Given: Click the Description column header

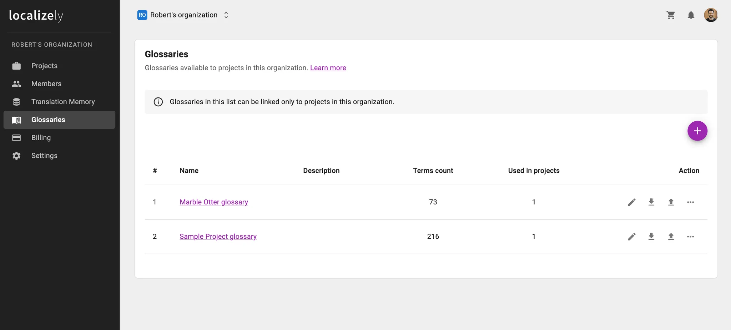Looking at the screenshot, I should (x=321, y=171).
